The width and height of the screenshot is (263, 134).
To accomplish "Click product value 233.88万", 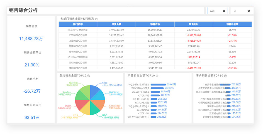I will 162,117.
